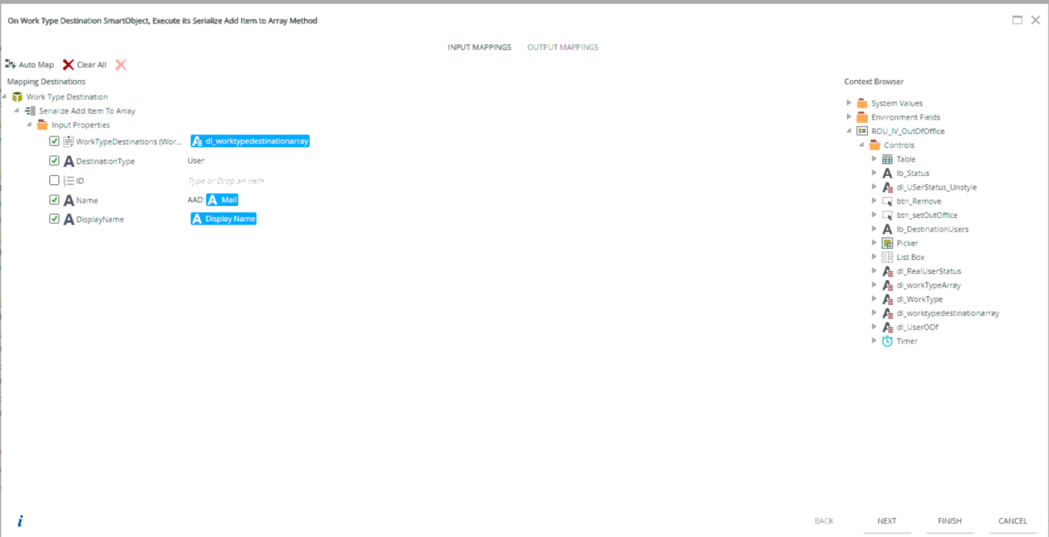Enable the ID property checkbox

click(x=54, y=180)
